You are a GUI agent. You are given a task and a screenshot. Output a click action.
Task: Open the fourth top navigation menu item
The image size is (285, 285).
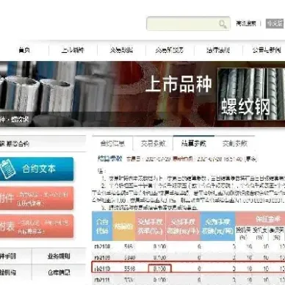[x=170, y=50]
